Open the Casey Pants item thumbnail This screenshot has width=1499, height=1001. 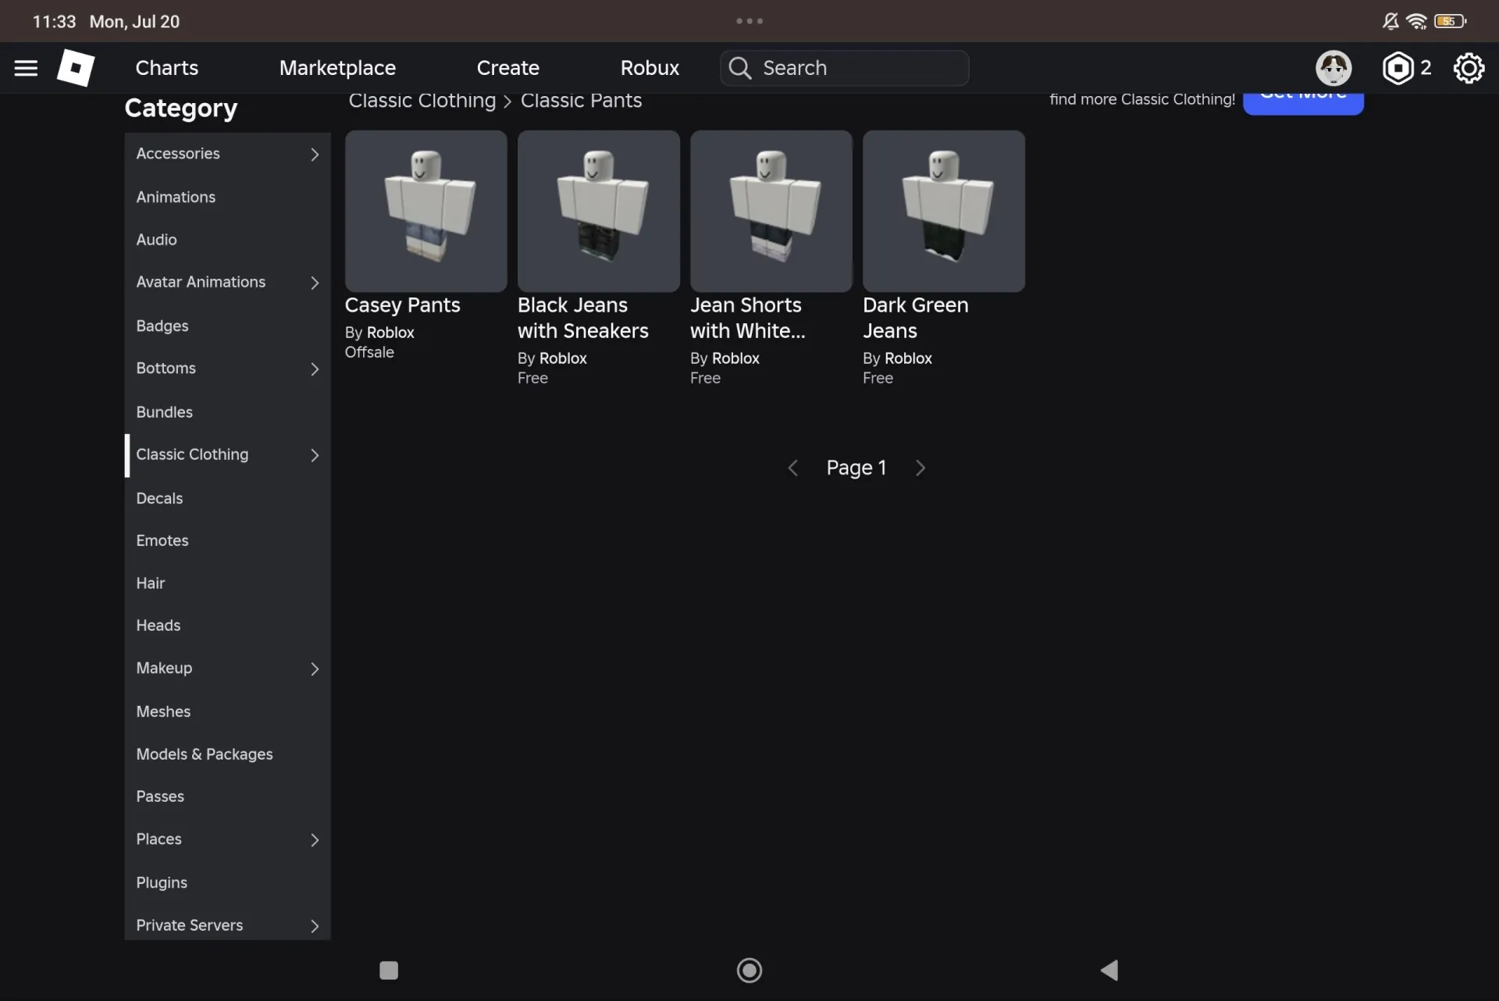coord(425,211)
